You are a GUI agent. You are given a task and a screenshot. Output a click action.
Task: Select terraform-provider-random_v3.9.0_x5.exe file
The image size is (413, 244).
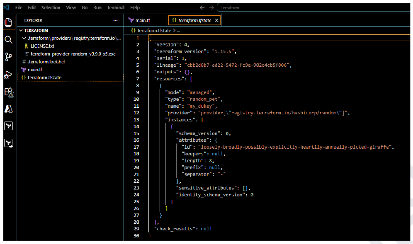73,54
